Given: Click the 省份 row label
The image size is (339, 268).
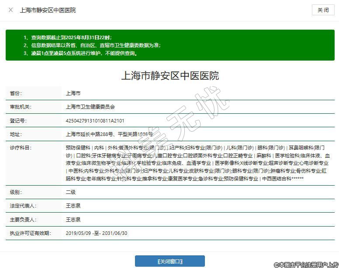Looking at the screenshot, I should click(x=16, y=93).
